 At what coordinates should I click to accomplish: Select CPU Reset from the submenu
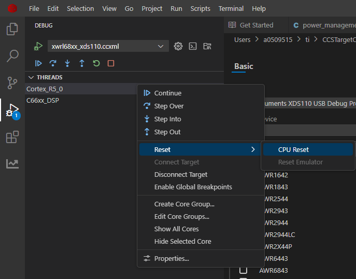point(293,149)
